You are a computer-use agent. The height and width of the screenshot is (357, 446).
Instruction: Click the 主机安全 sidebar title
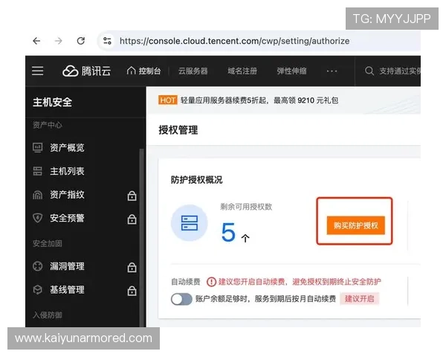point(52,102)
